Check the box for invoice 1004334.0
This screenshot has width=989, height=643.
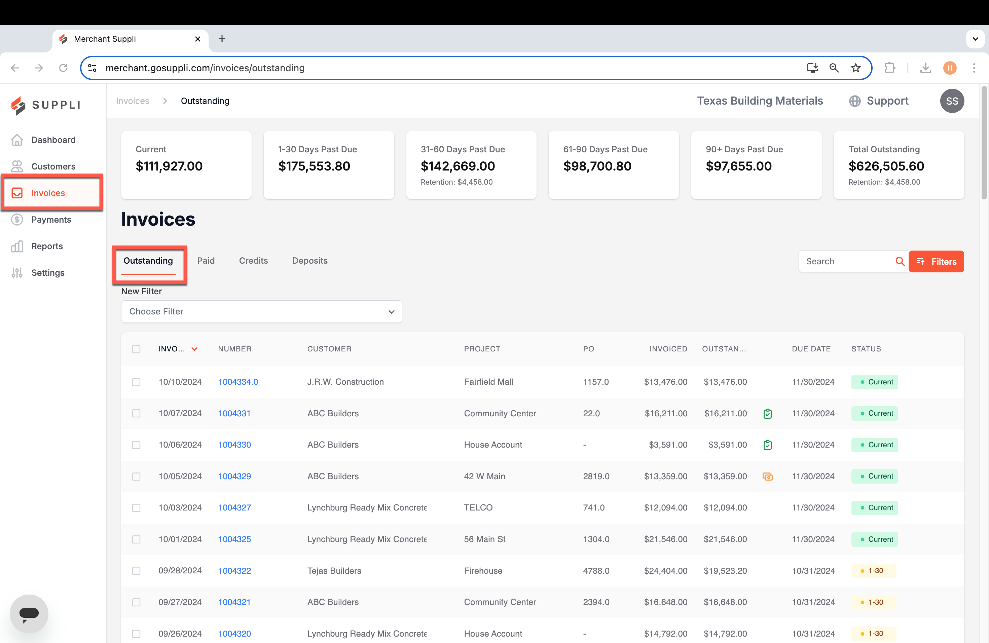136,382
